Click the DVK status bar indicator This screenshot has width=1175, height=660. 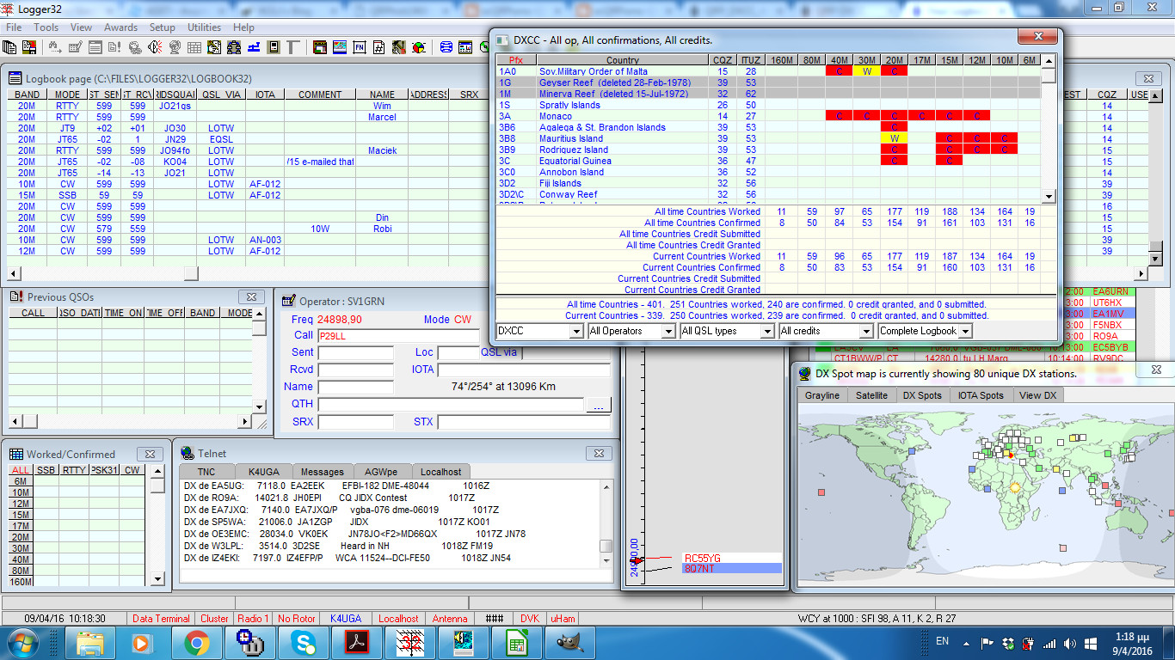pyautogui.click(x=530, y=618)
